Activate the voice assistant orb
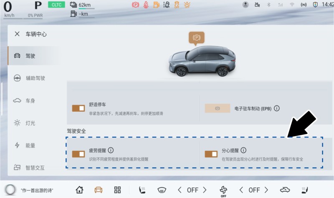This screenshot has height=198, width=334. point(10,190)
